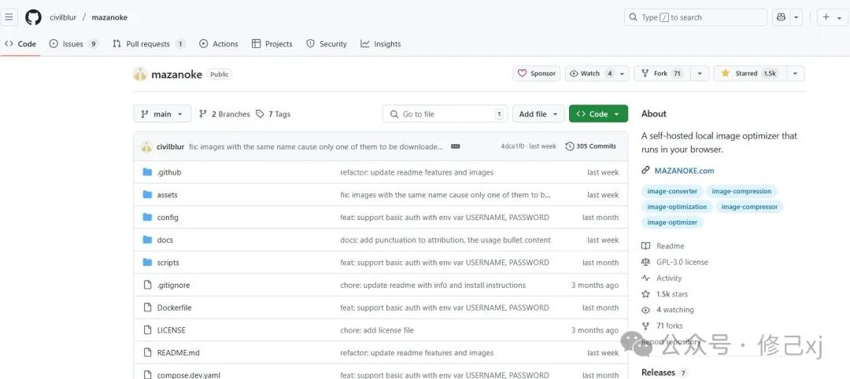Expand the Fork dropdown arrow

point(700,74)
